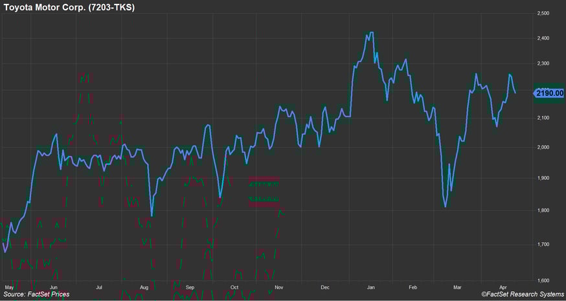
Task: Click the Jan label on the time axis
Action: pyautogui.click(x=370, y=286)
